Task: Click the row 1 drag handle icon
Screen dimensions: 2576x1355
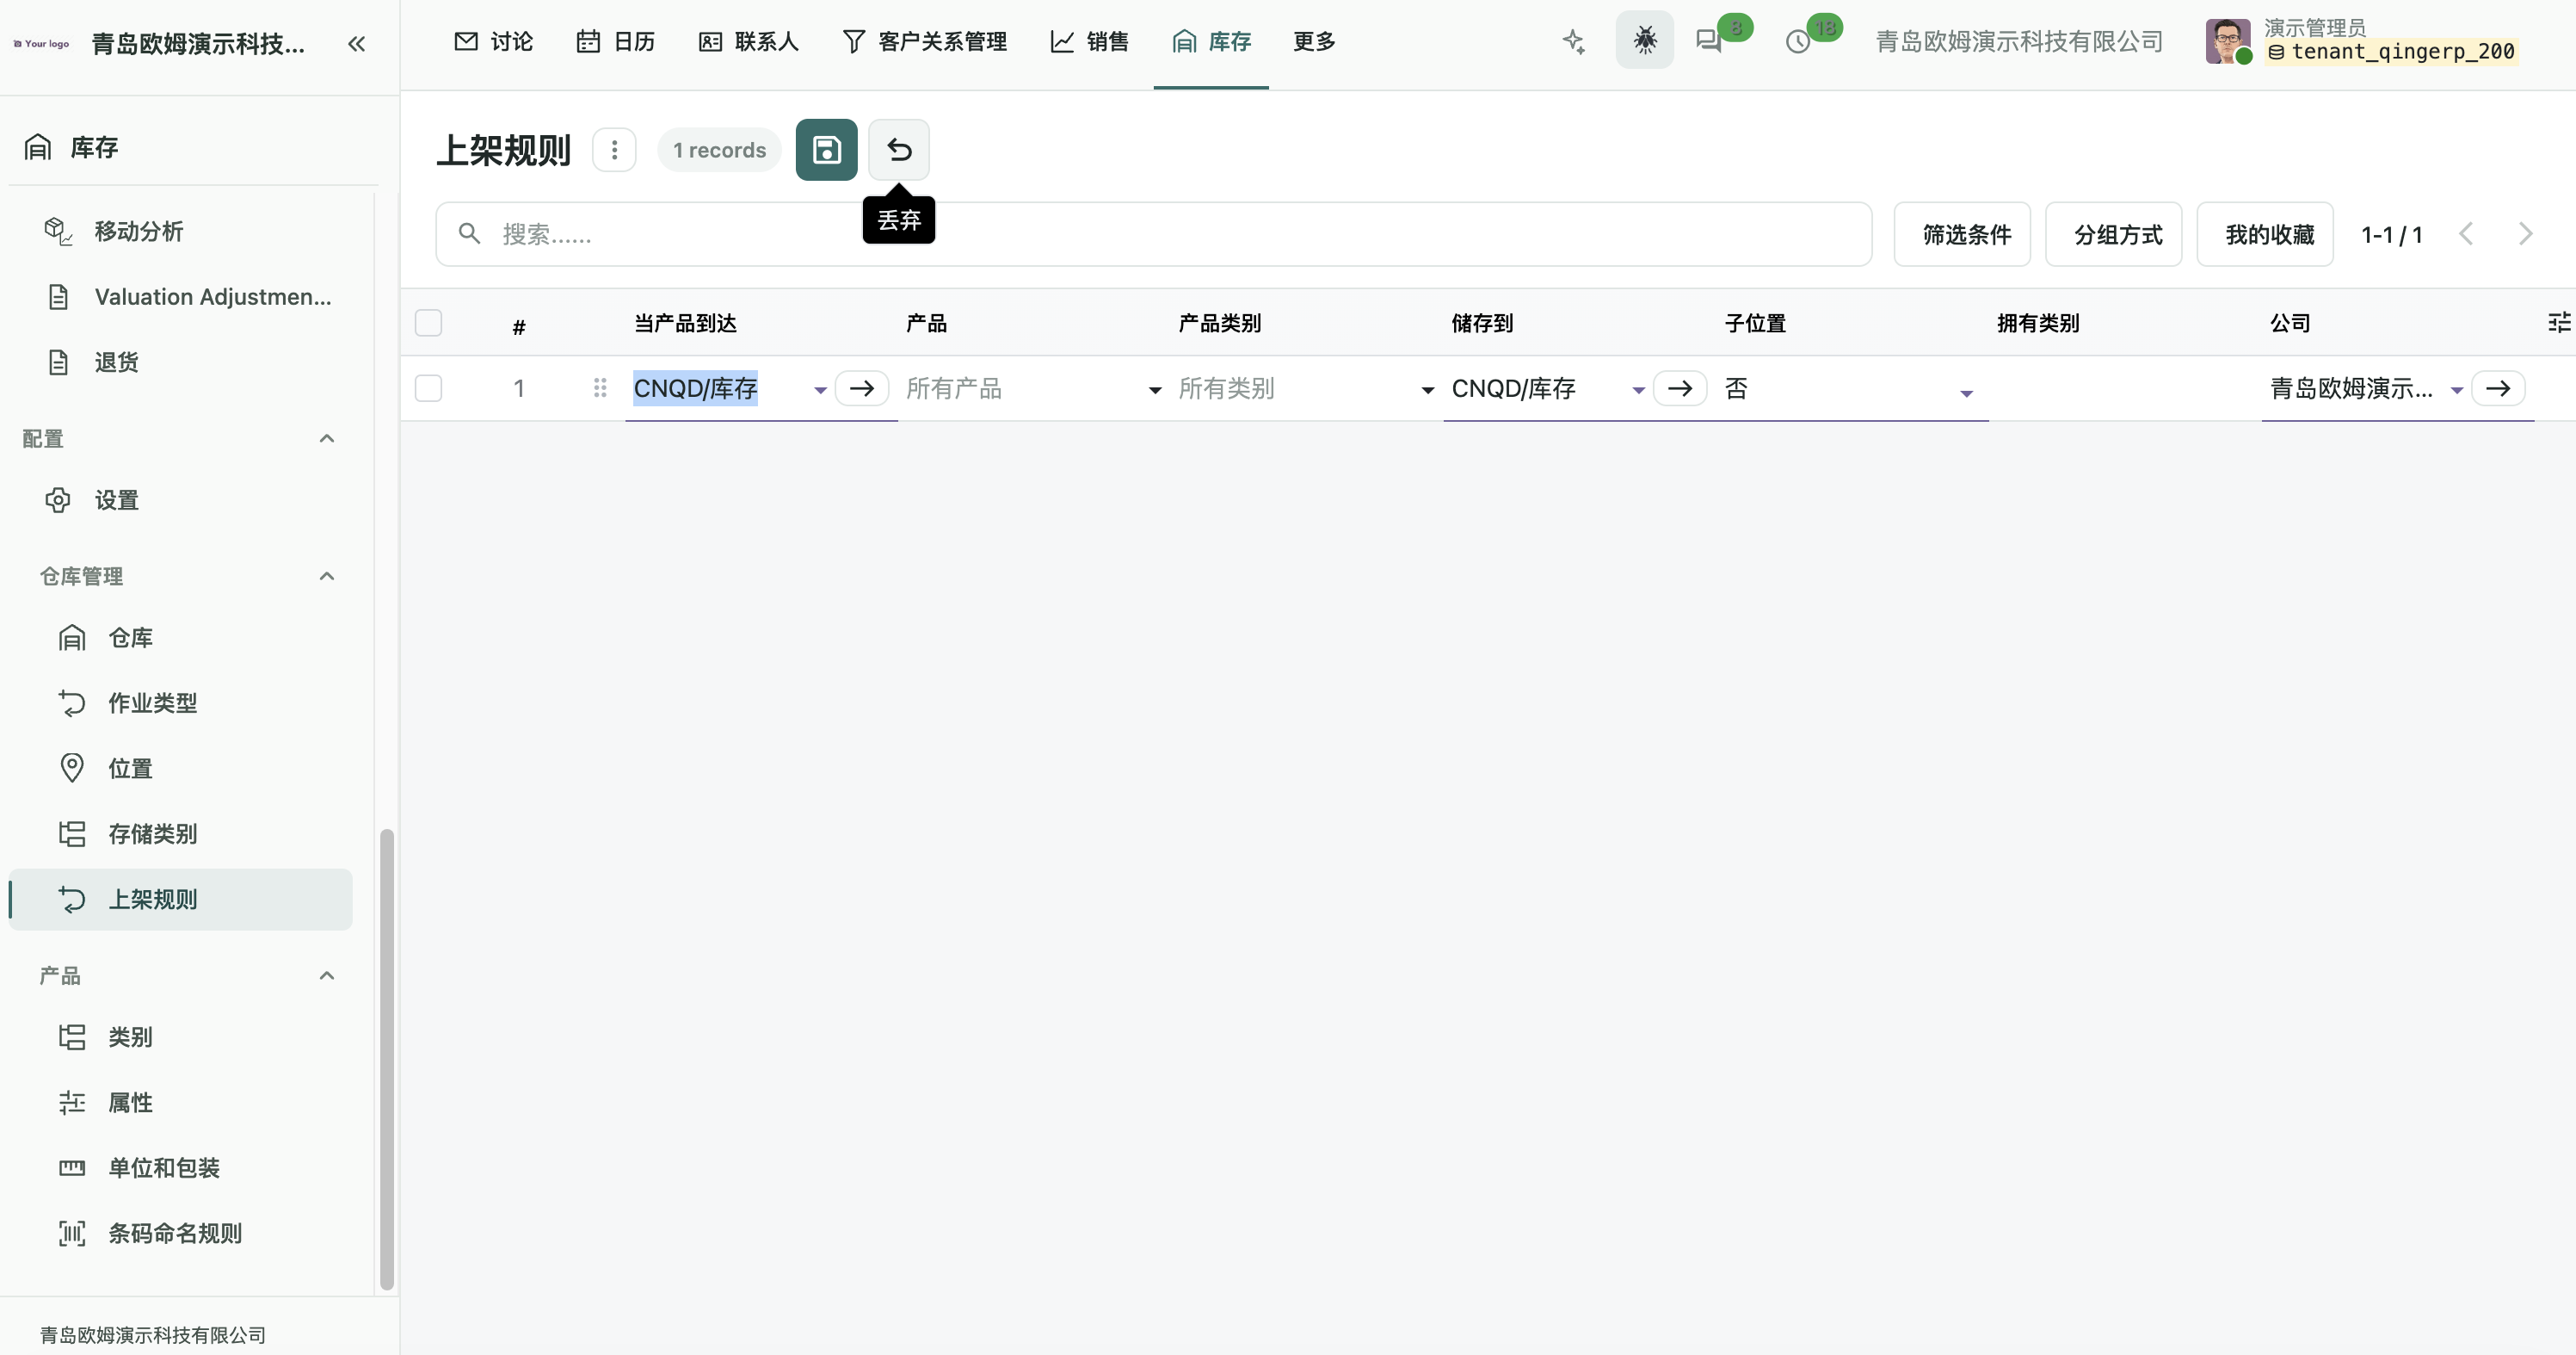Action: (600, 388)
